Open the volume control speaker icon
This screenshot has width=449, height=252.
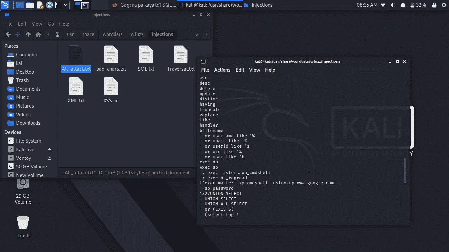(393, 5)
